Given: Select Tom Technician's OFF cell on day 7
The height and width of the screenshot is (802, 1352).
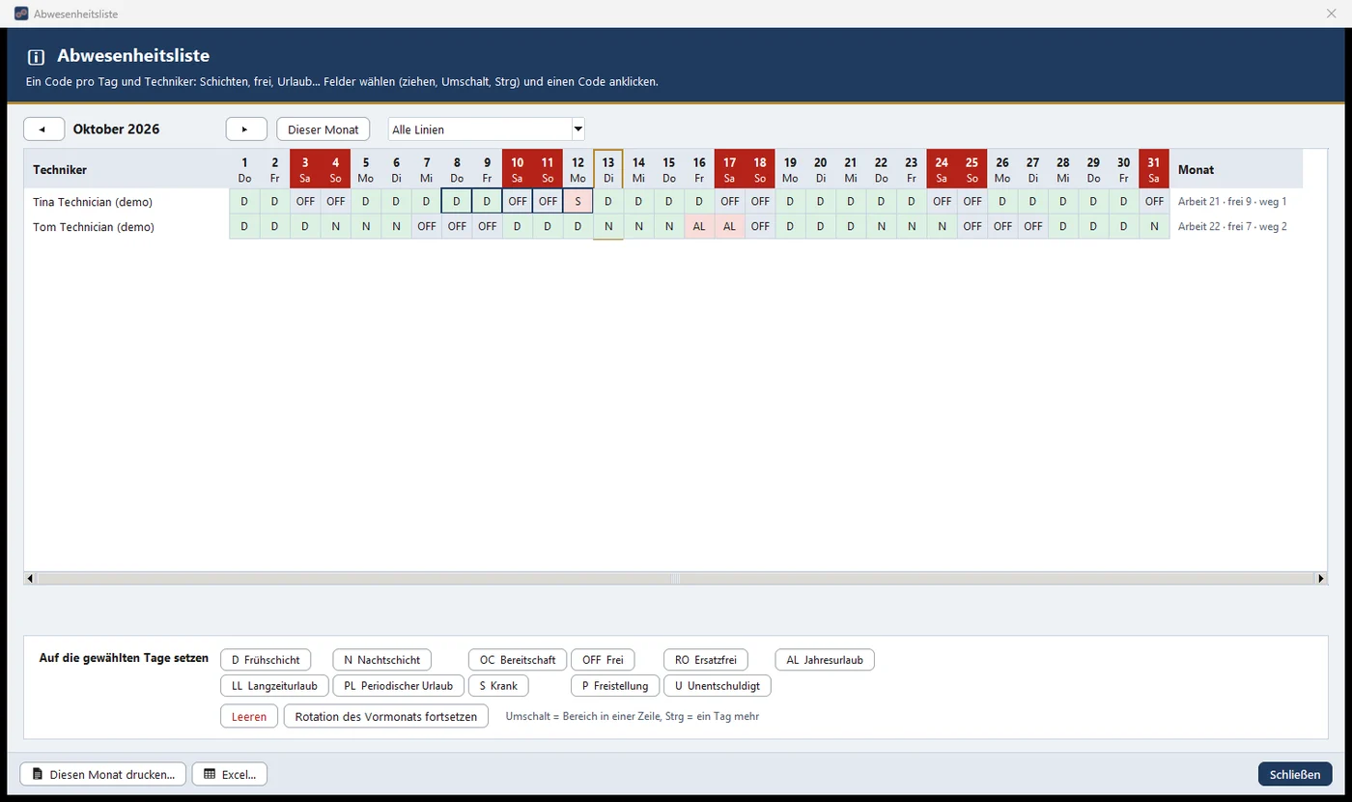Looking at the screenshot, I should pos(427,227).
